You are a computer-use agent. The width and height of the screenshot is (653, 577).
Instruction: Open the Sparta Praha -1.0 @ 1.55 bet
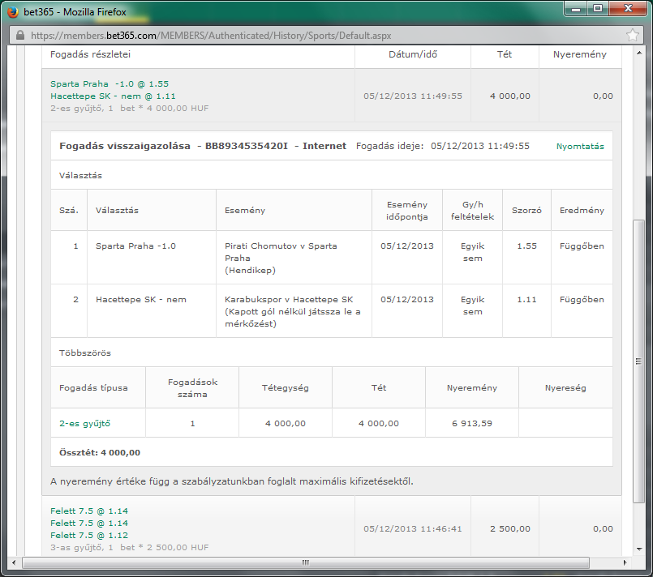pyautogui.click(x=110, y=83)
